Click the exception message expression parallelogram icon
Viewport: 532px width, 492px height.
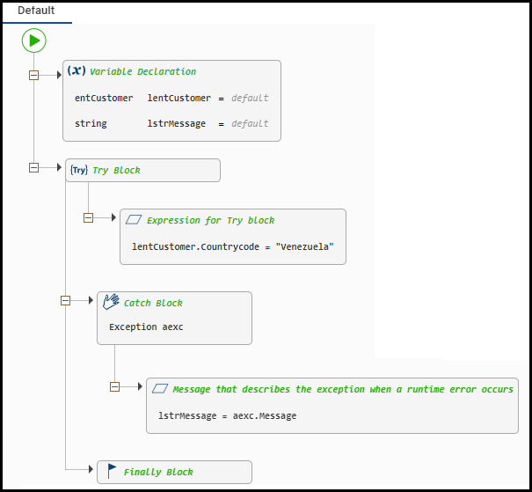pos(160,388)
